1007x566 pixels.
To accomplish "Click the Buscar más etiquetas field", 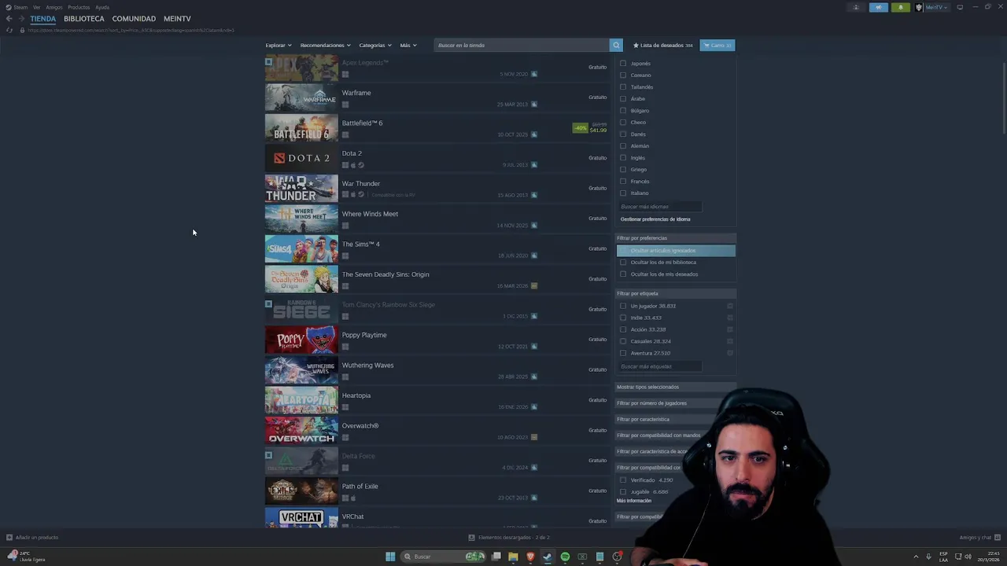I will pyautogui.click(x=659, y=366).
